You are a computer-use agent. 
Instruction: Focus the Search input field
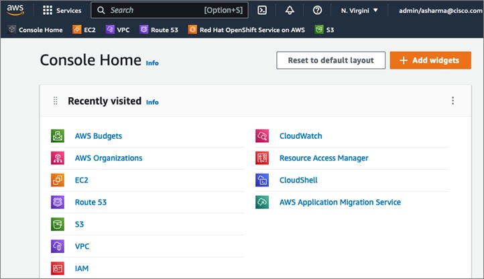pyautogui.click(x=170, y=10)
